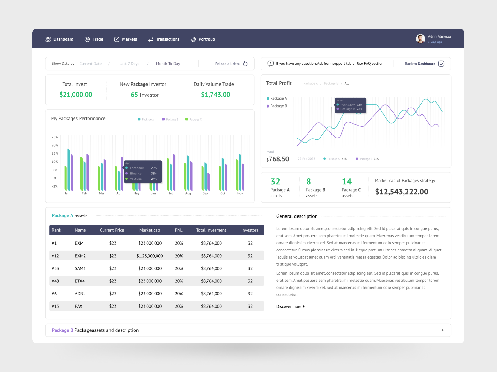Click the back arrow icon beside Back to Dashbaord

point(441,64)
